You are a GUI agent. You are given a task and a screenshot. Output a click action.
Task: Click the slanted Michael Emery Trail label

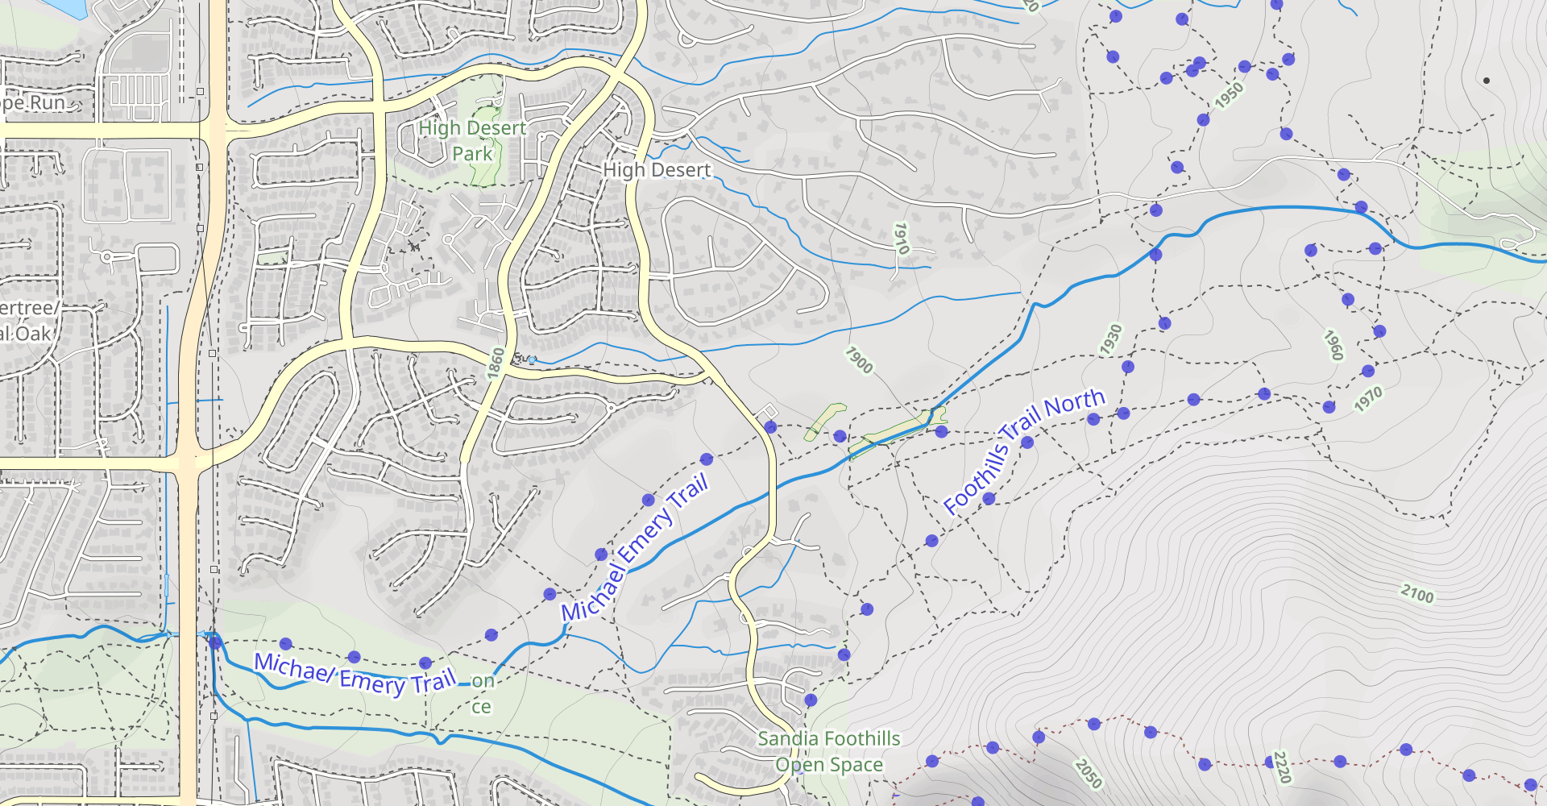[636, 547]
